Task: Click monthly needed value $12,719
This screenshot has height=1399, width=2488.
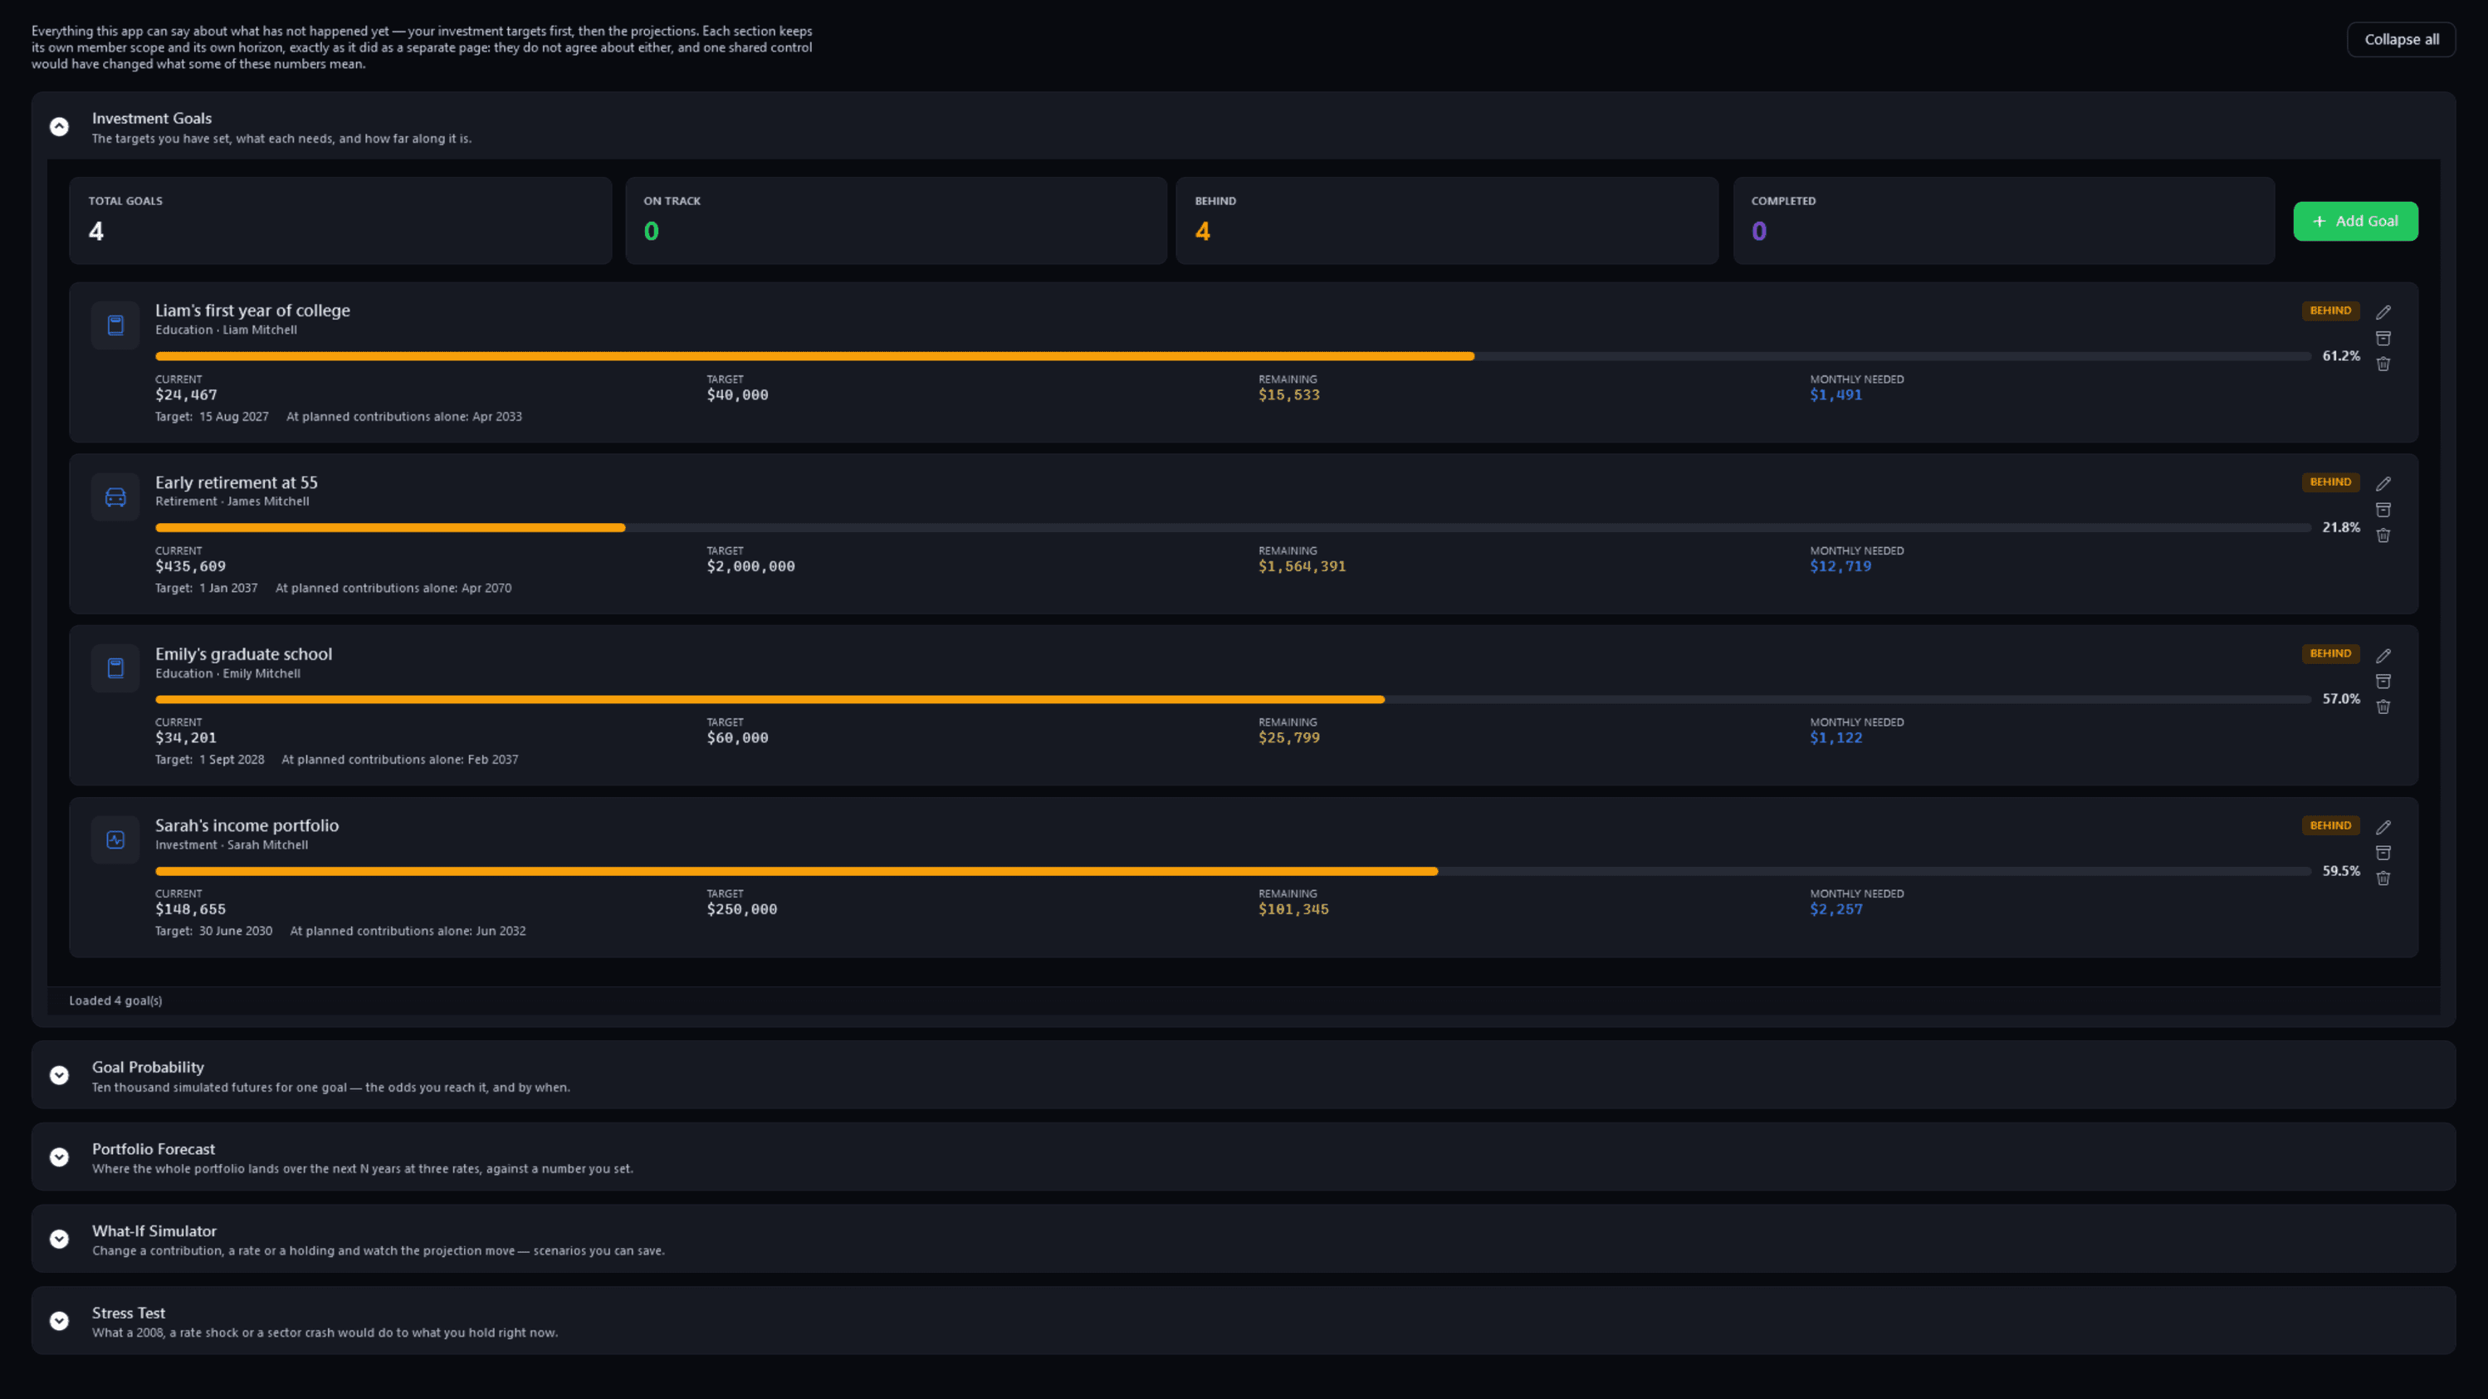Action: tap(1840, 566)
